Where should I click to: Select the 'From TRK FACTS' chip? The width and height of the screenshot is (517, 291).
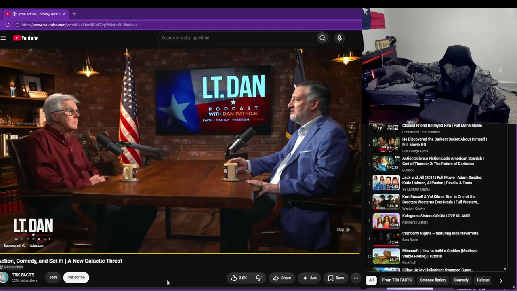pyautogui.click(x=397, y=280)
